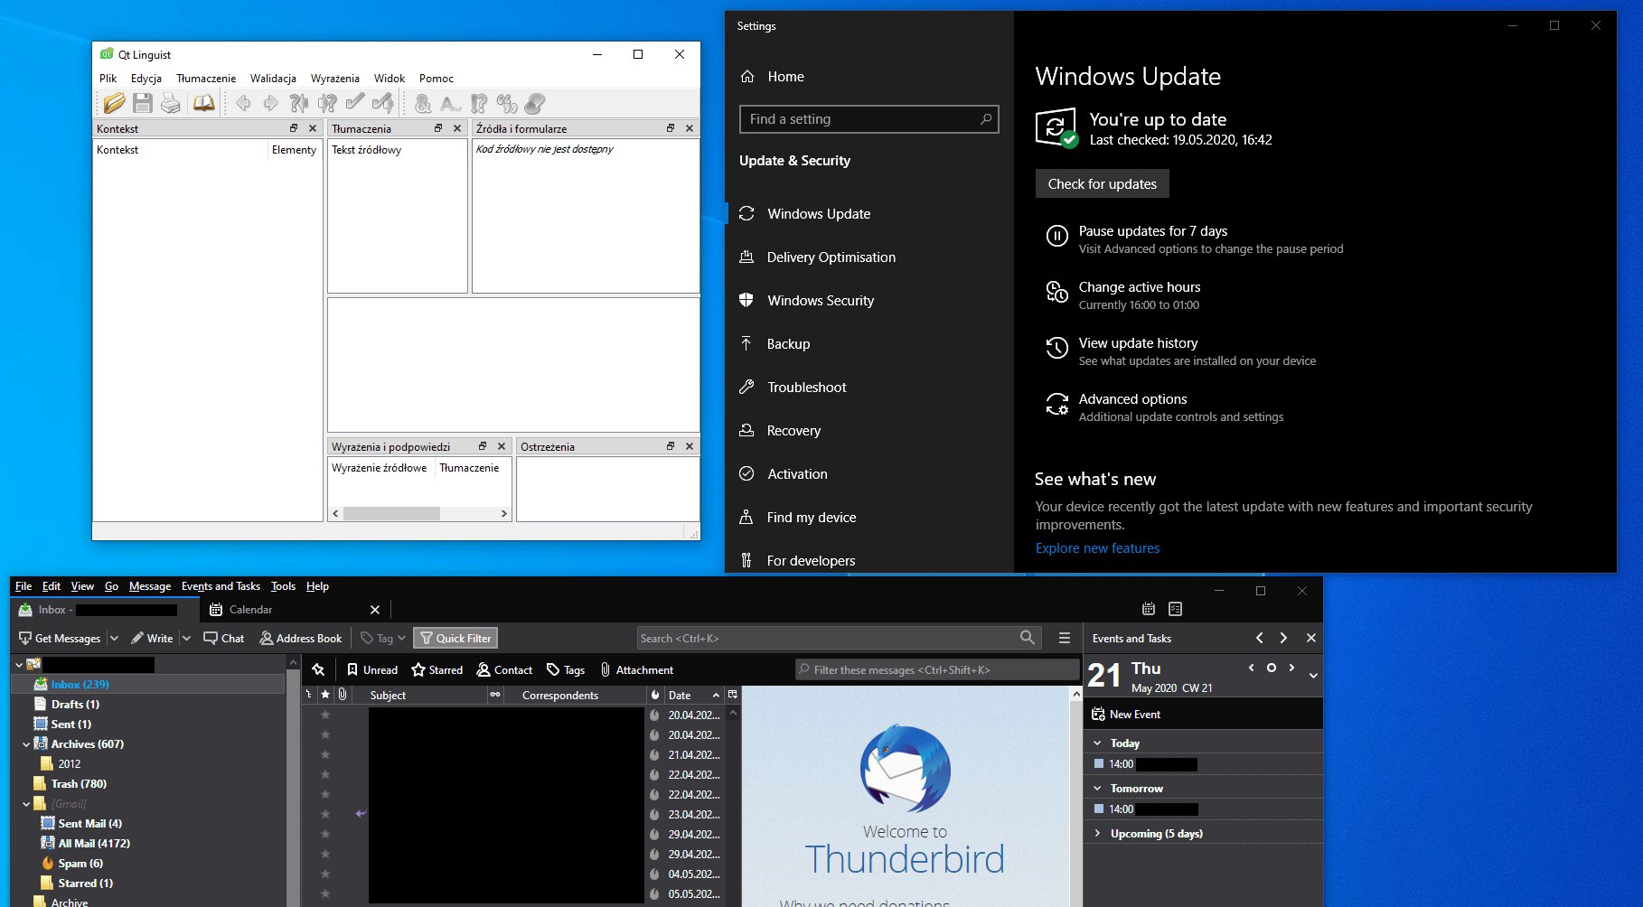
Task: Click scroll right arrow in Wyrażenia i podpowiedzi panel
Action: 504,513
